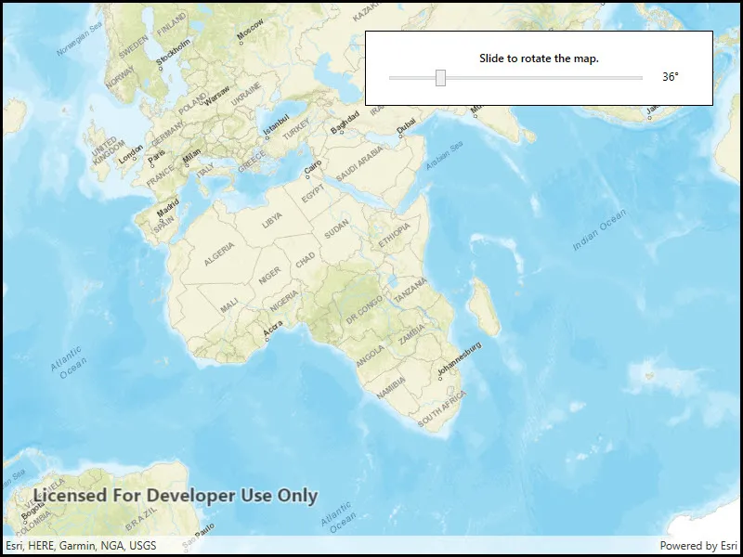This screenshot has width=743, height=557.
Task: Click the ETHIOPIA country label
Action: [394, 236]
